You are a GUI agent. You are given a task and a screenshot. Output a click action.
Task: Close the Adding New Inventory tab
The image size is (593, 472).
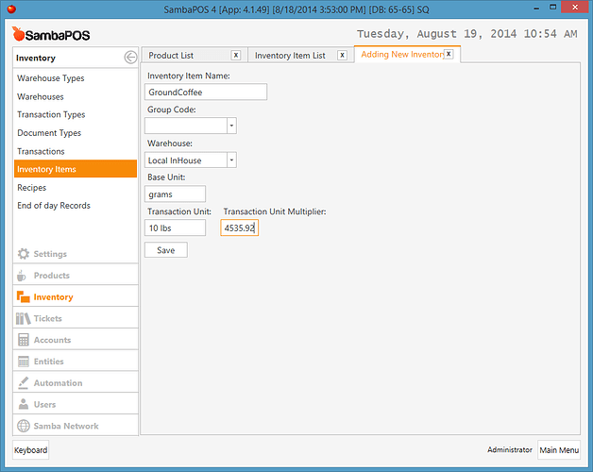click(449, 54)
